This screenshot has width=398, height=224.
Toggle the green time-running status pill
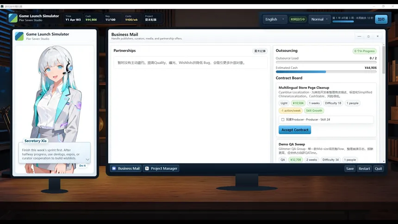pos(298,19)
